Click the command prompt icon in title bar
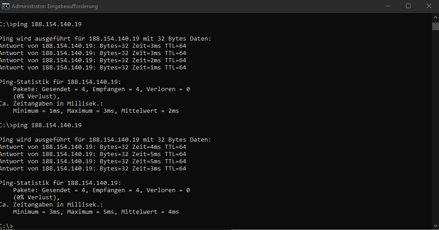Screen dimensions: 439x230 [6, 6]
